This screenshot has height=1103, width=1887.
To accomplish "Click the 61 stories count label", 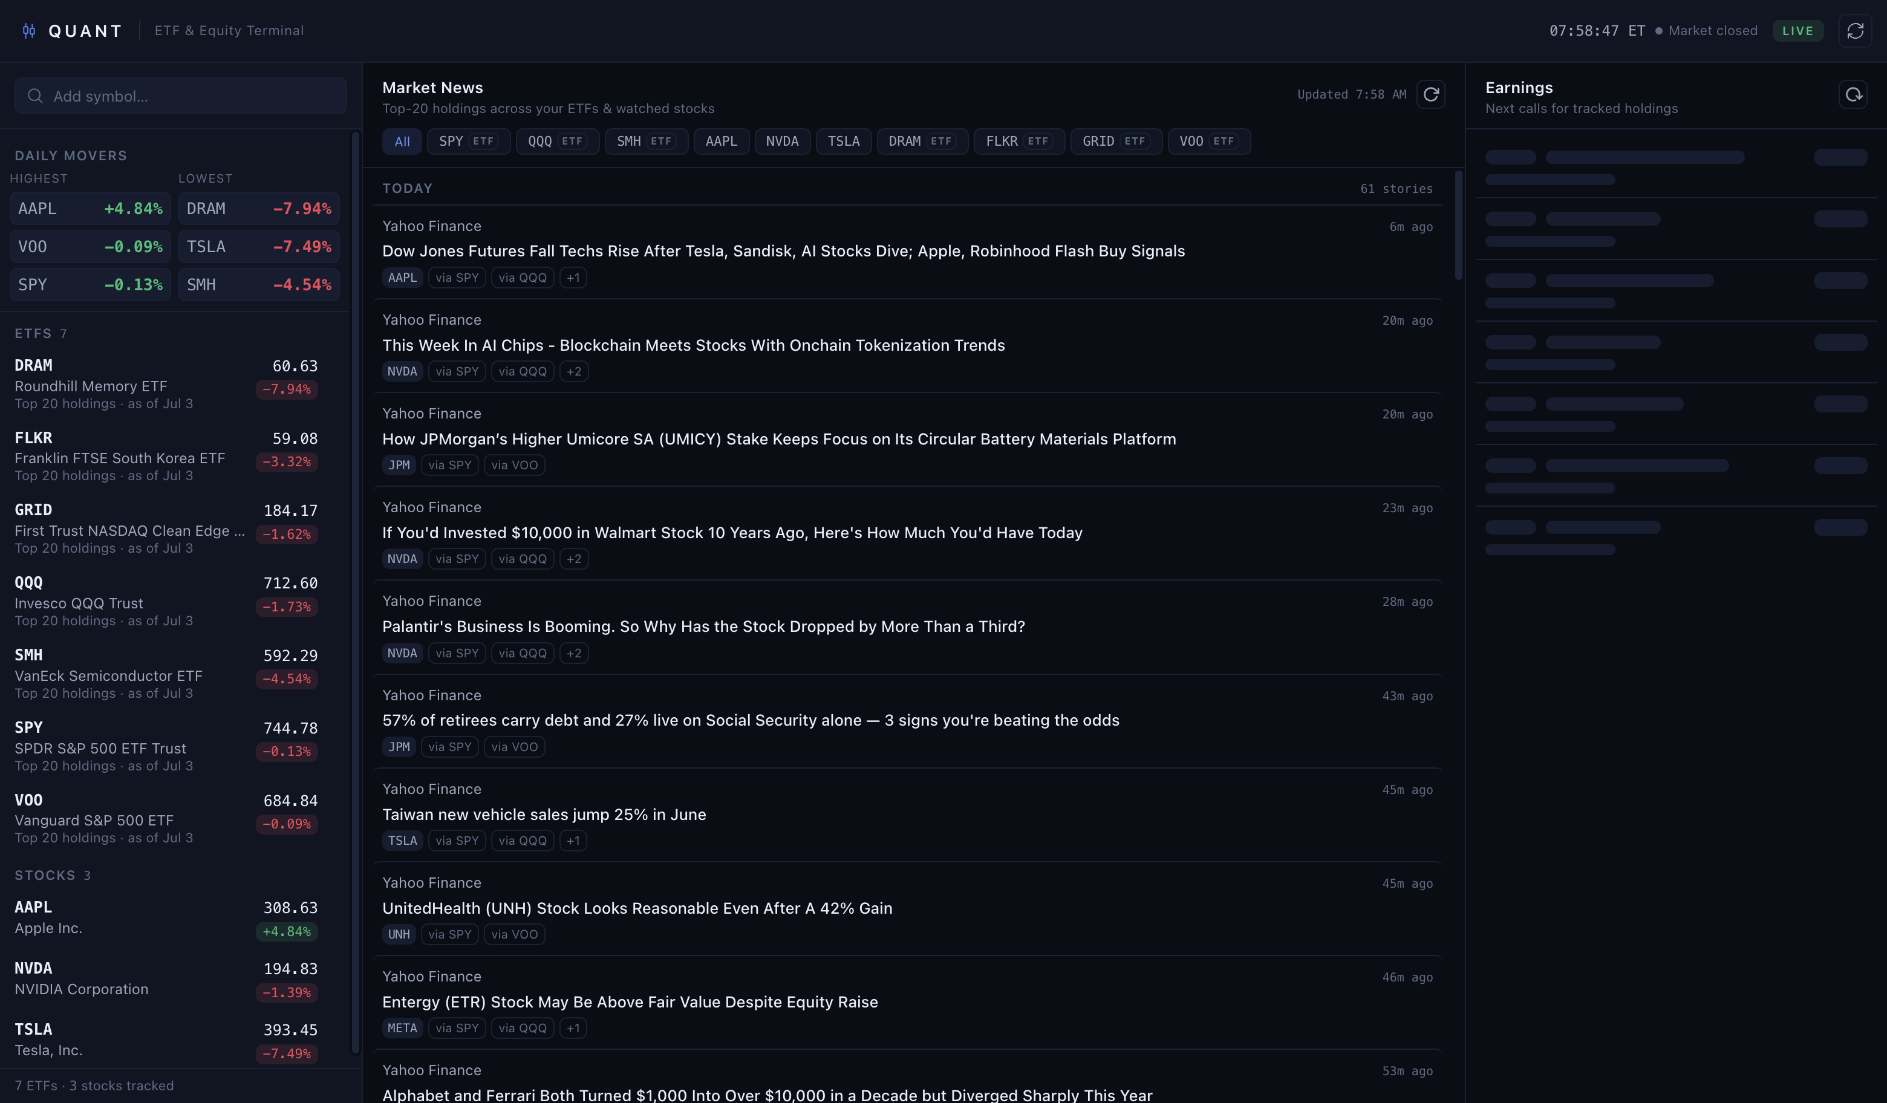I will (x=1396, y=189).
